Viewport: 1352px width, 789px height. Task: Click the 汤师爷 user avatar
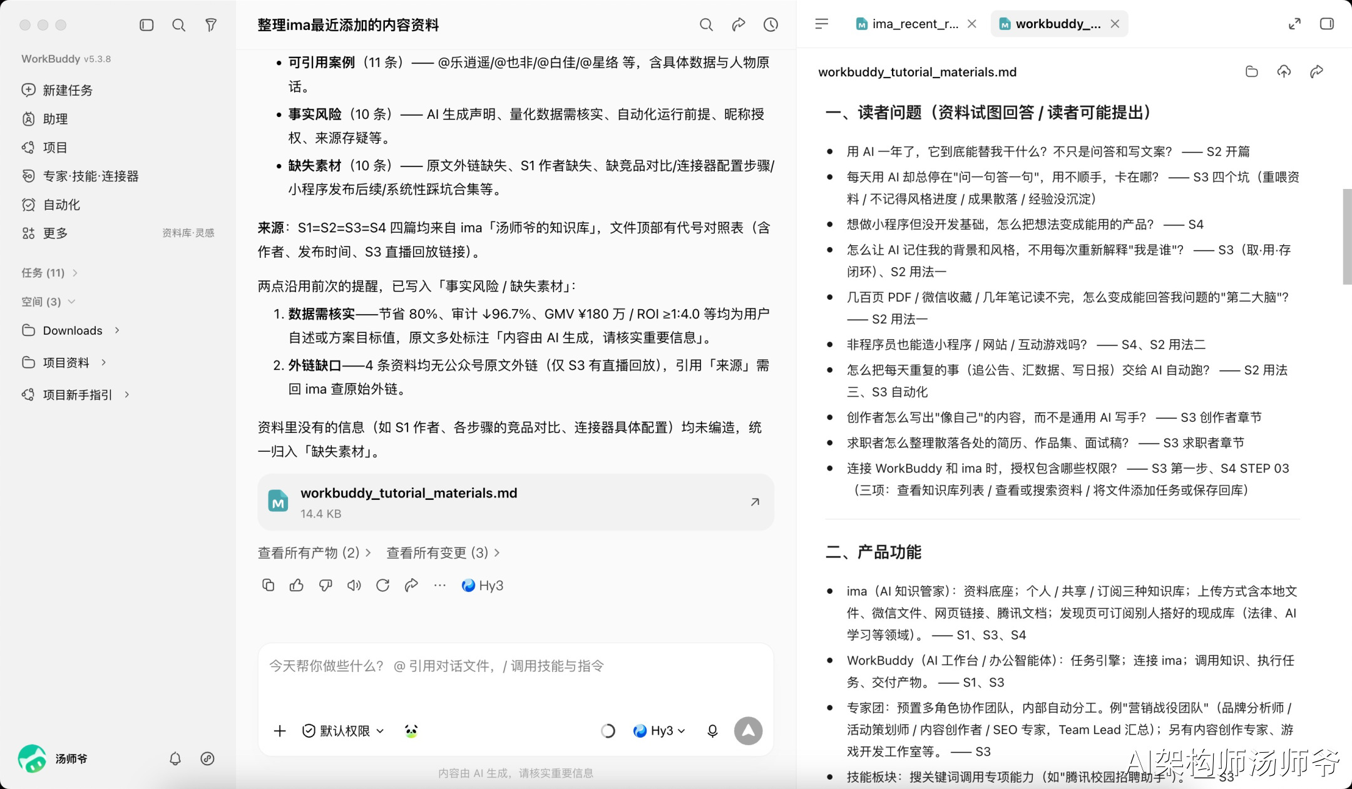click(32, 758)
